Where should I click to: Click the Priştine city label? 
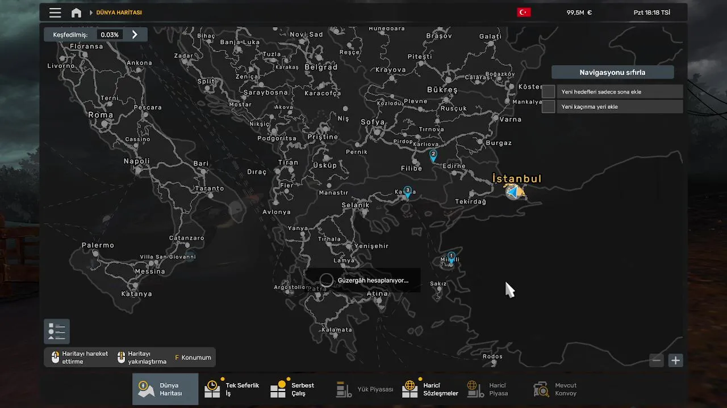coord(322,137)
